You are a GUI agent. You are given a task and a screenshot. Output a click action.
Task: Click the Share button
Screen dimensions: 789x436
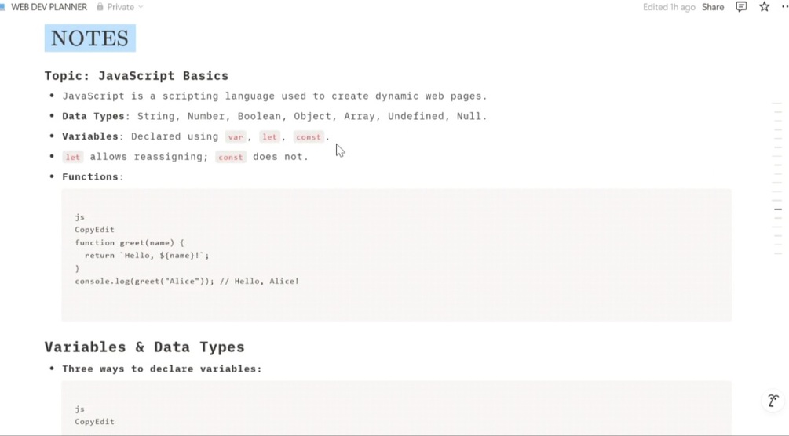point(713,7)
